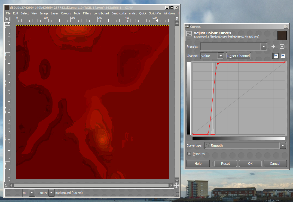The image size is (293, 202).
Task: Click the add preset plus icon
Action: (x=273, y=46)
